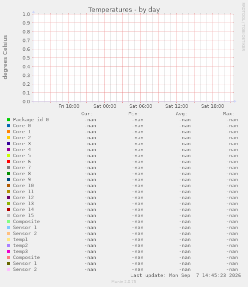The width and height of the screenshot is (248, 287).
Task: Select the pale pink Sensor 2 swatch
Action: point(8,270)
